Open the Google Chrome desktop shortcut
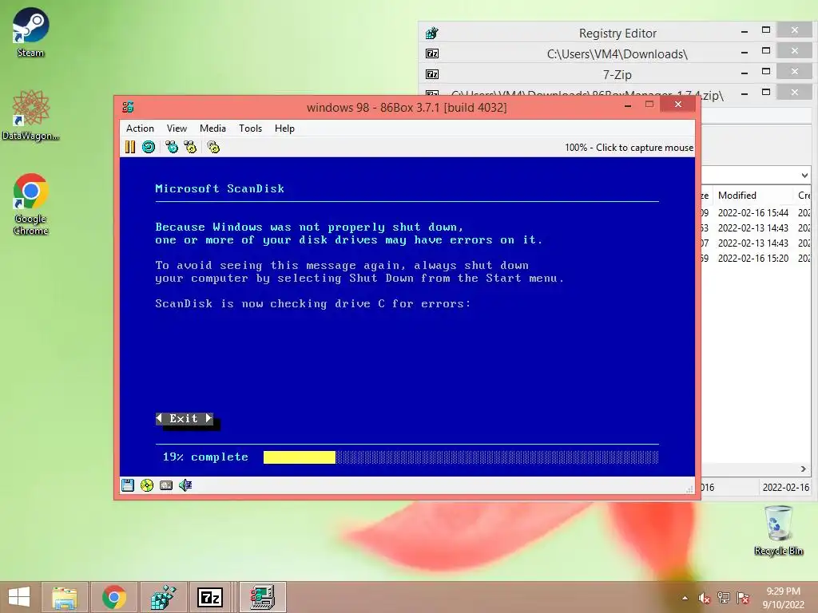The width and height of the screenshot is (818, 613). (x=30, y=204)
